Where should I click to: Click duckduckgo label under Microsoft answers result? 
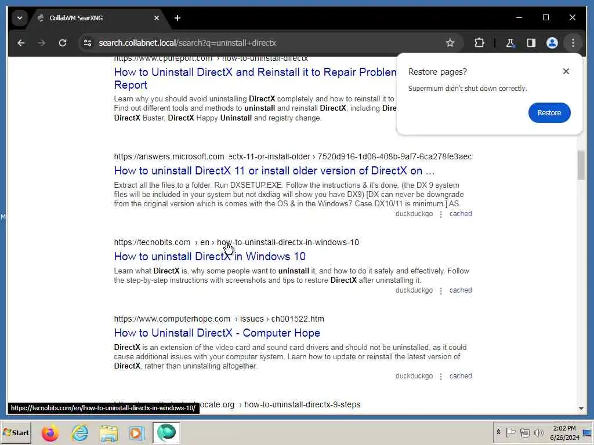[x=414, y=214]
